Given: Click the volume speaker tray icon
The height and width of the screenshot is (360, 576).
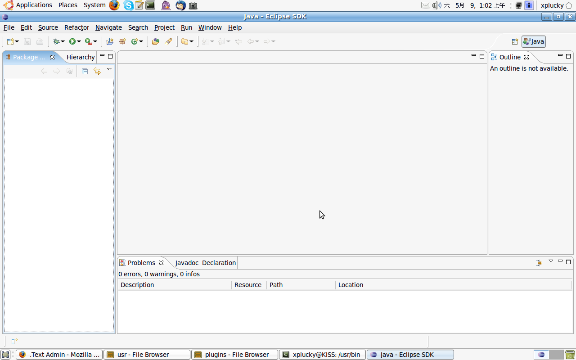Looking at the screenshot, I should tap(436, 5).
